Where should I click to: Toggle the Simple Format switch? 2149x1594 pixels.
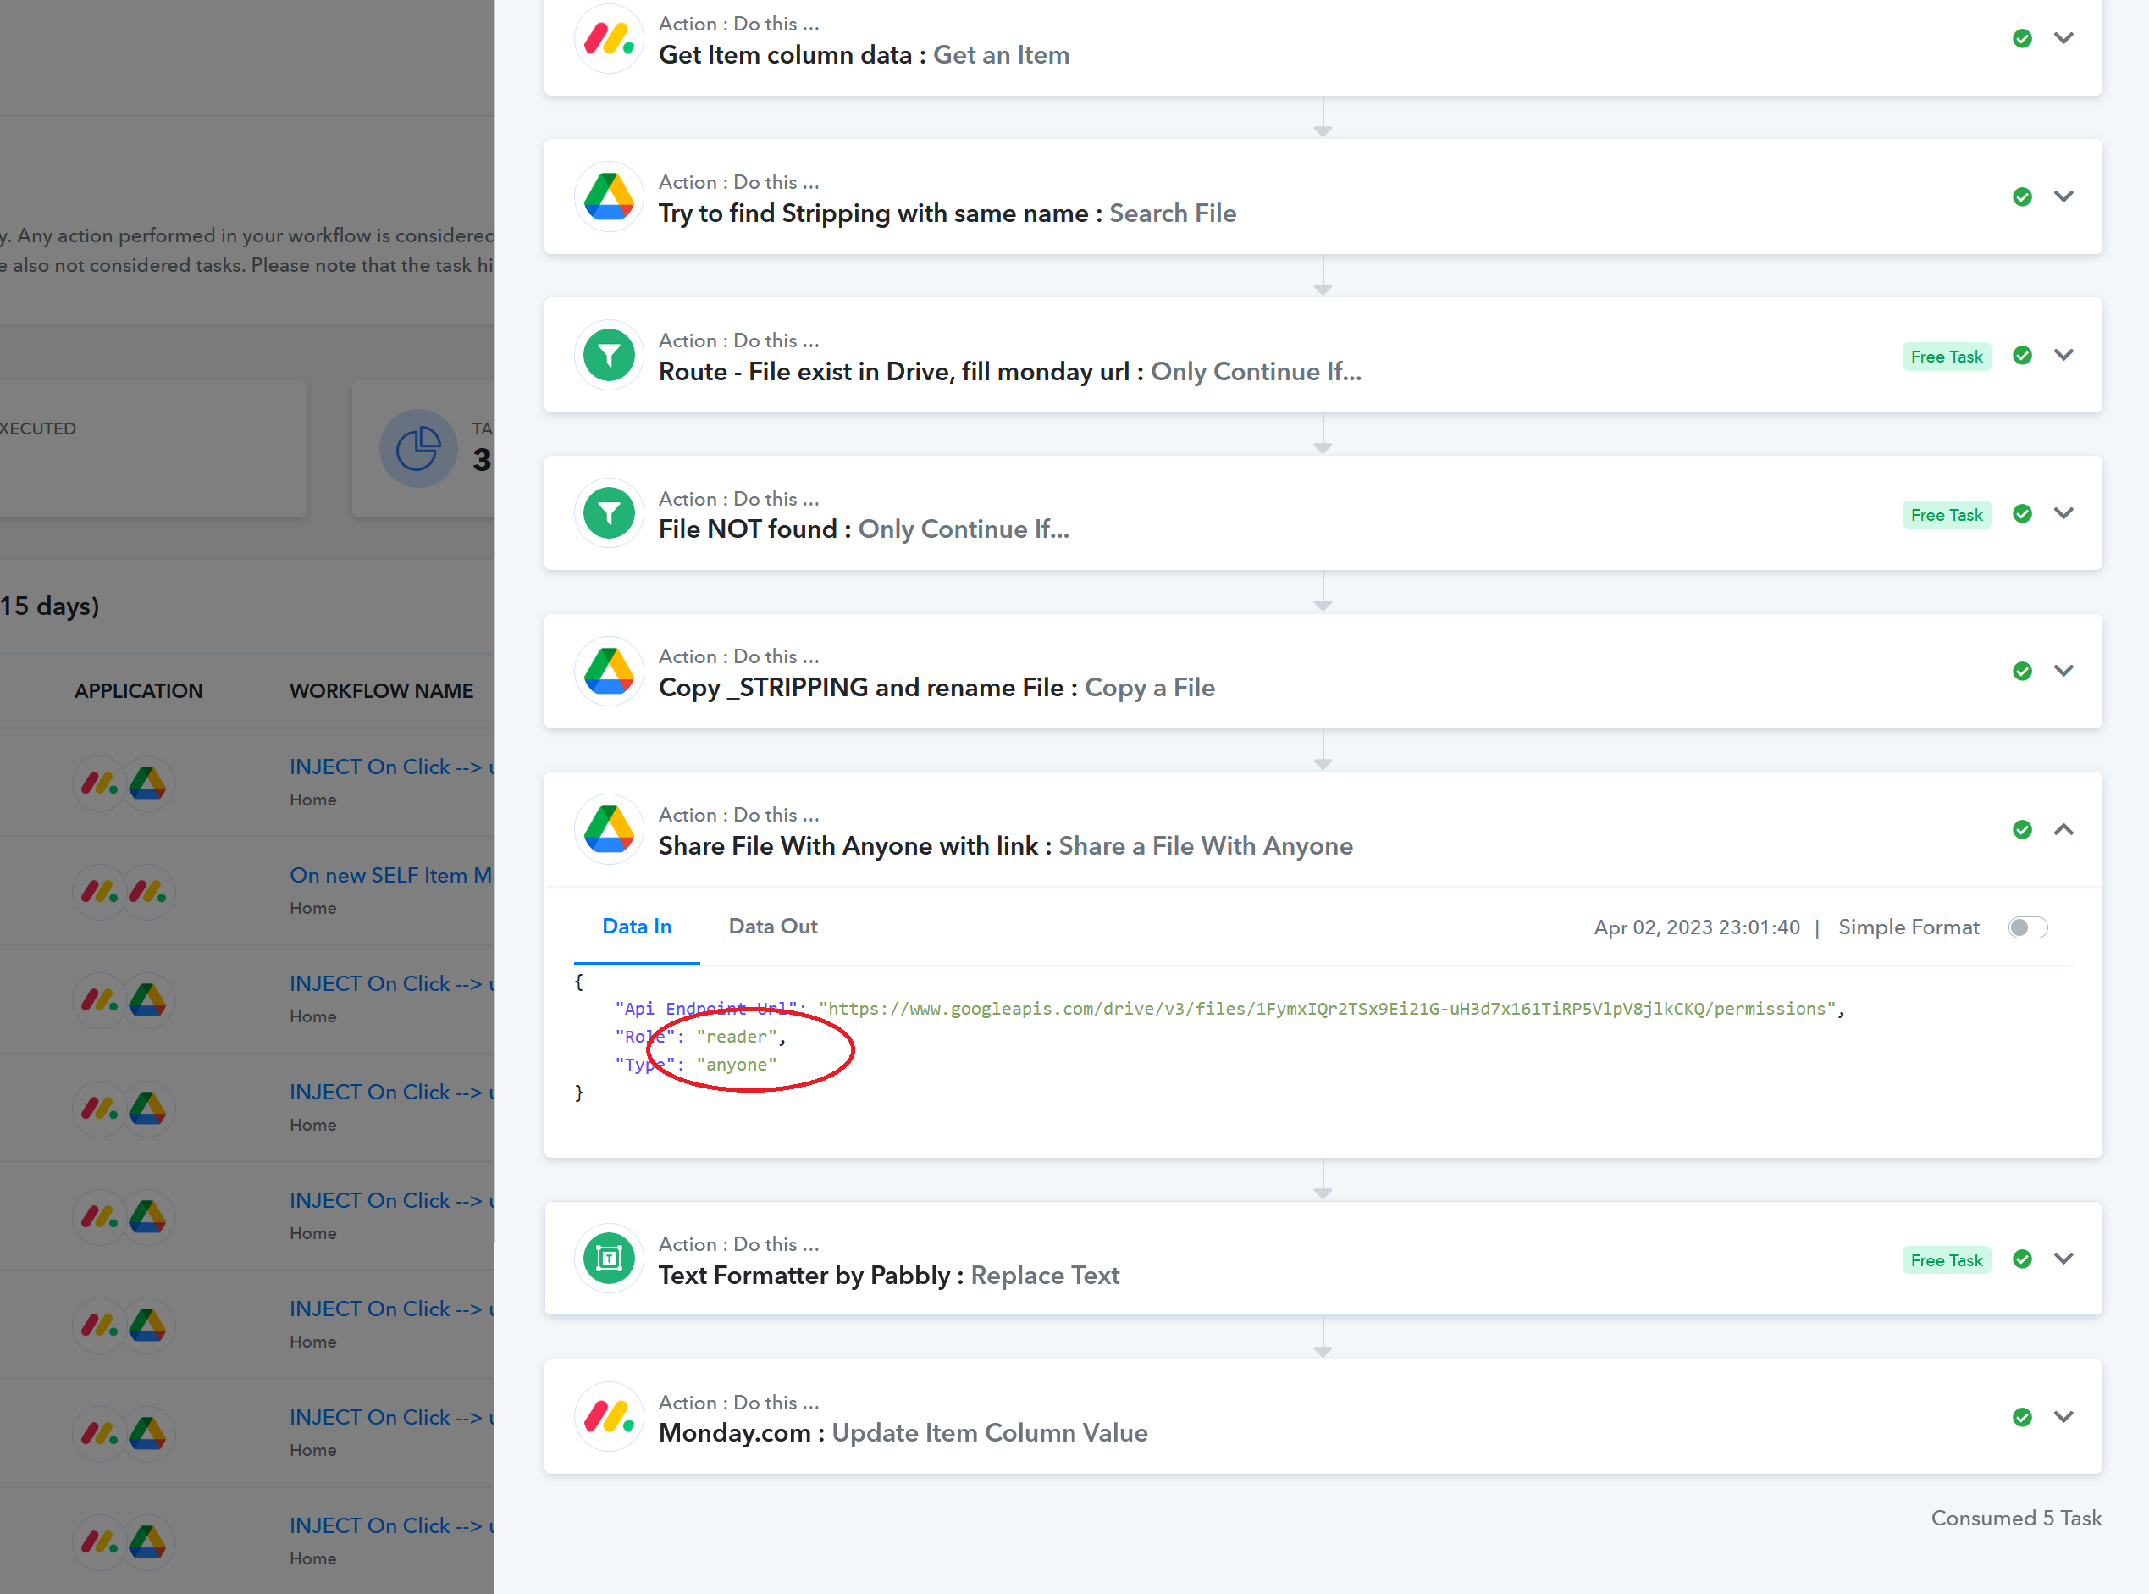[x=2027, y=927]
